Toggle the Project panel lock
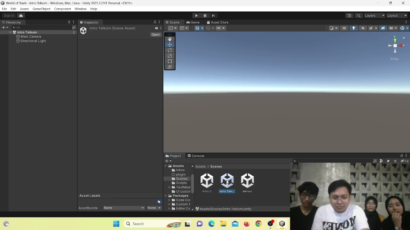The width and height of the screenshot is (410, 230). coord(402,156)
